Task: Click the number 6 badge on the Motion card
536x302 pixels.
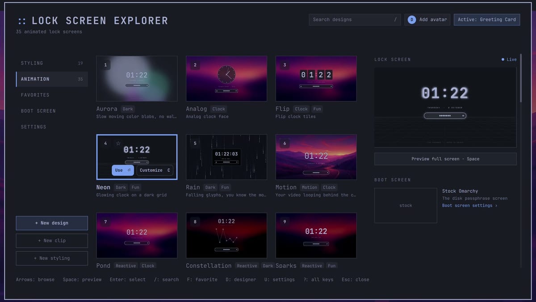Action: [x=285, y=144]
